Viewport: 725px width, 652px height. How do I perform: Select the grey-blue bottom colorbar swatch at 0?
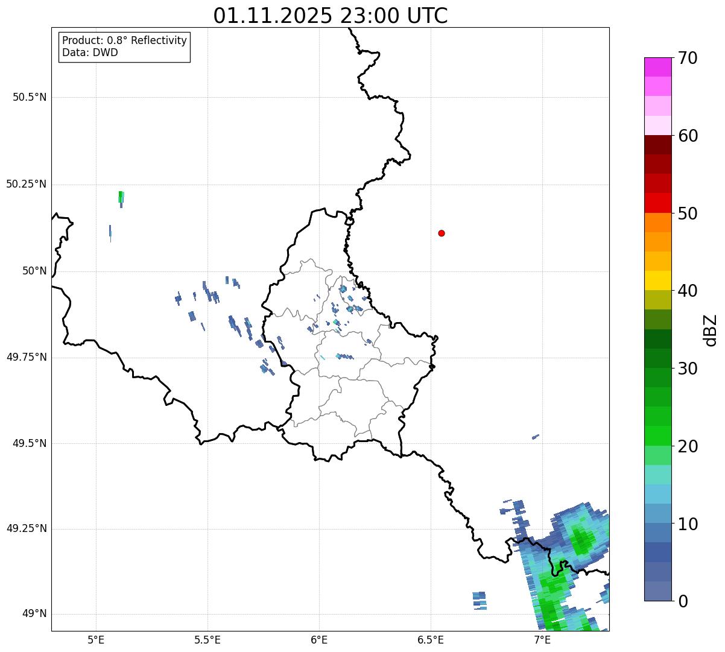657,591
